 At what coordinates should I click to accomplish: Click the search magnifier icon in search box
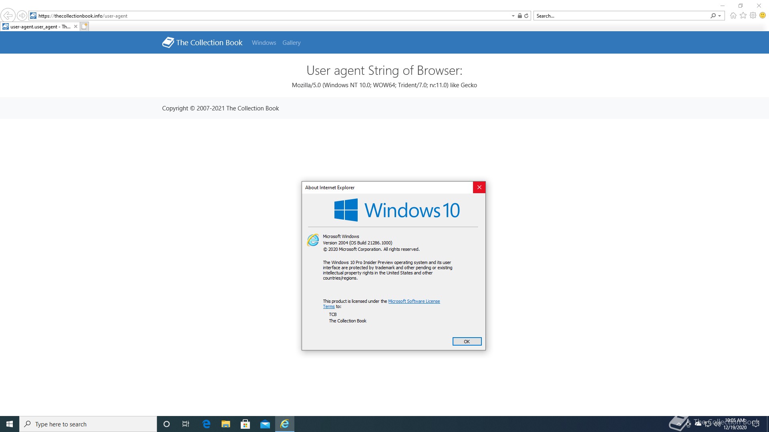pos(713,16)
